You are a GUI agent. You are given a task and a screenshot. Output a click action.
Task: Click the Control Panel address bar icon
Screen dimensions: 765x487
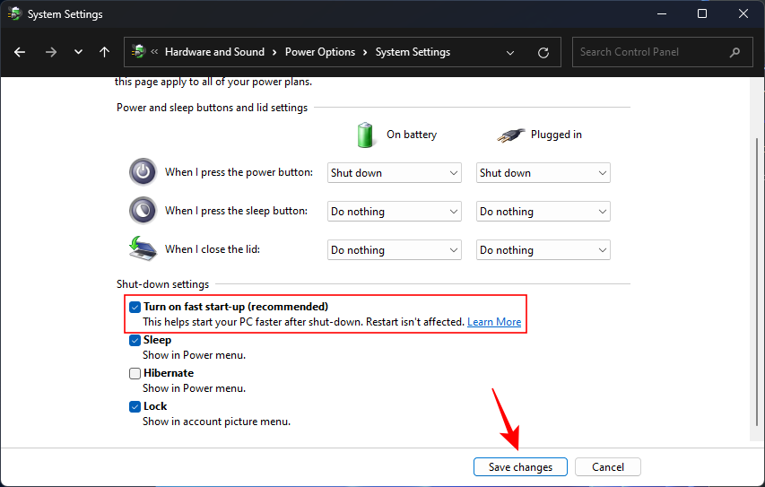(138, 51)
